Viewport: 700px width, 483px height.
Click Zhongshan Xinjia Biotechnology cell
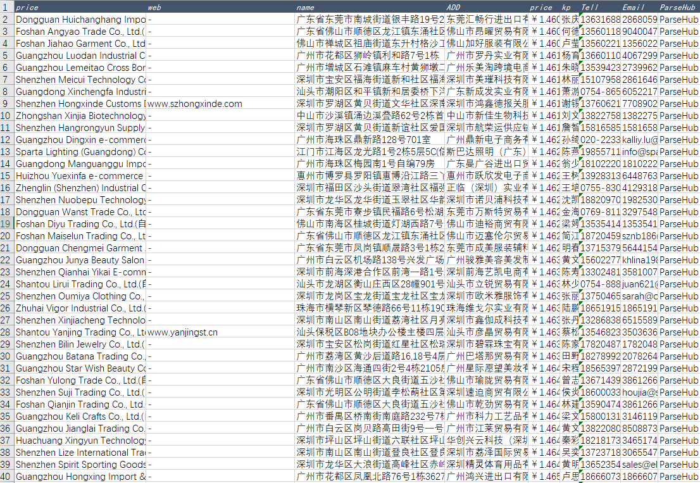pyautogui.click(x=80, y=116)
